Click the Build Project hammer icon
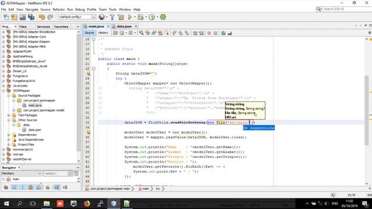Screen dimensions: 372x209 tap(112, 17)
